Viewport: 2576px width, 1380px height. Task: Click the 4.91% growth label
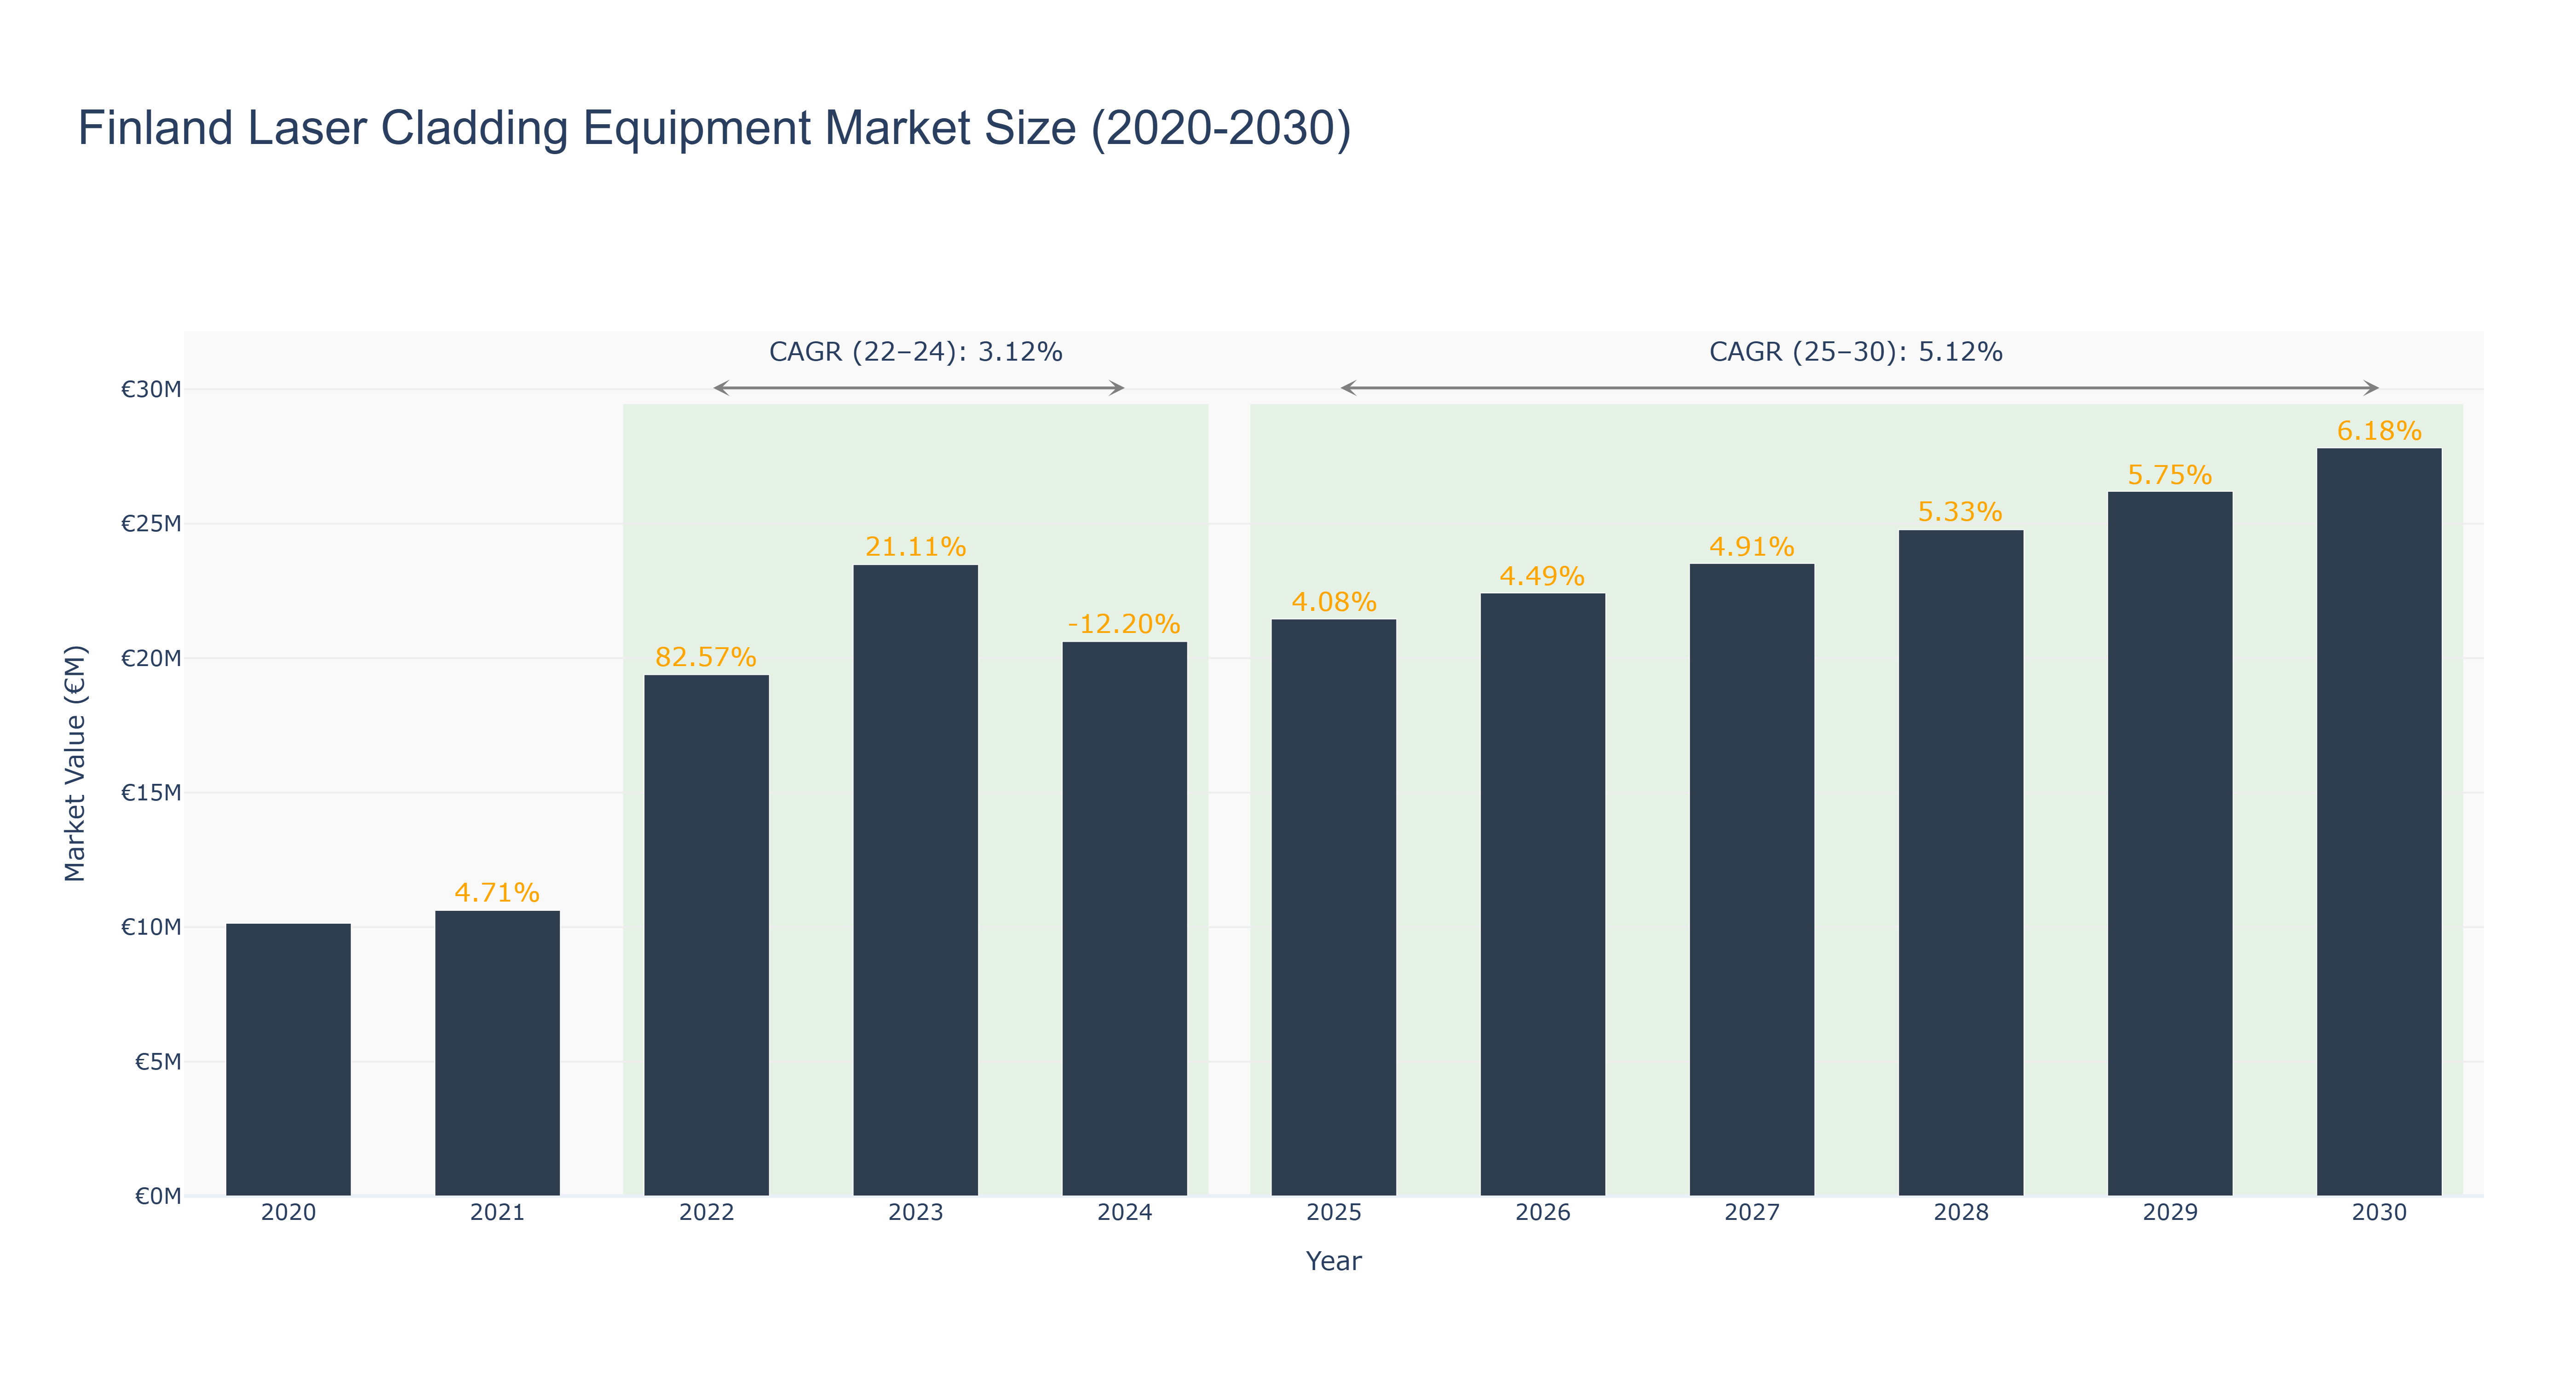(x=1751, y=547)
